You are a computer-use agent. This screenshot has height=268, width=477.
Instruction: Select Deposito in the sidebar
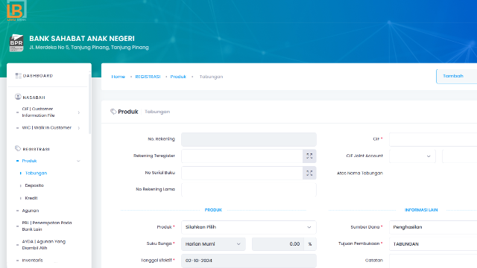pyautogui.click(x=34, y=185)
